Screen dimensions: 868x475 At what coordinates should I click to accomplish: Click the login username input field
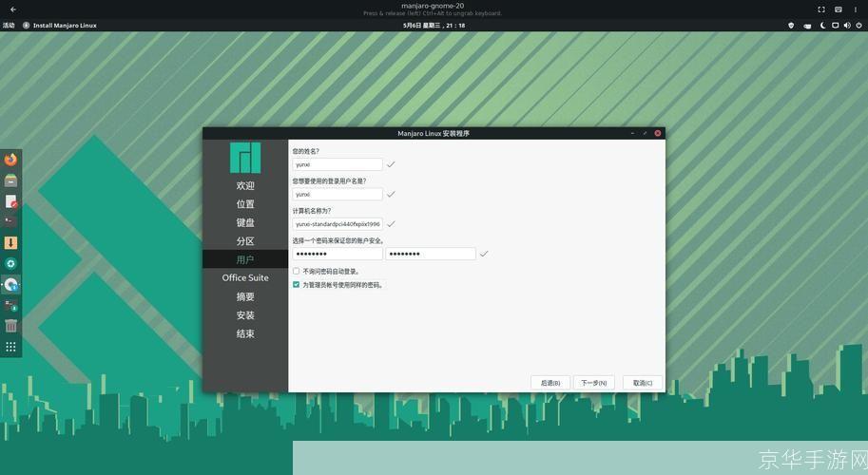coord(338,194)
